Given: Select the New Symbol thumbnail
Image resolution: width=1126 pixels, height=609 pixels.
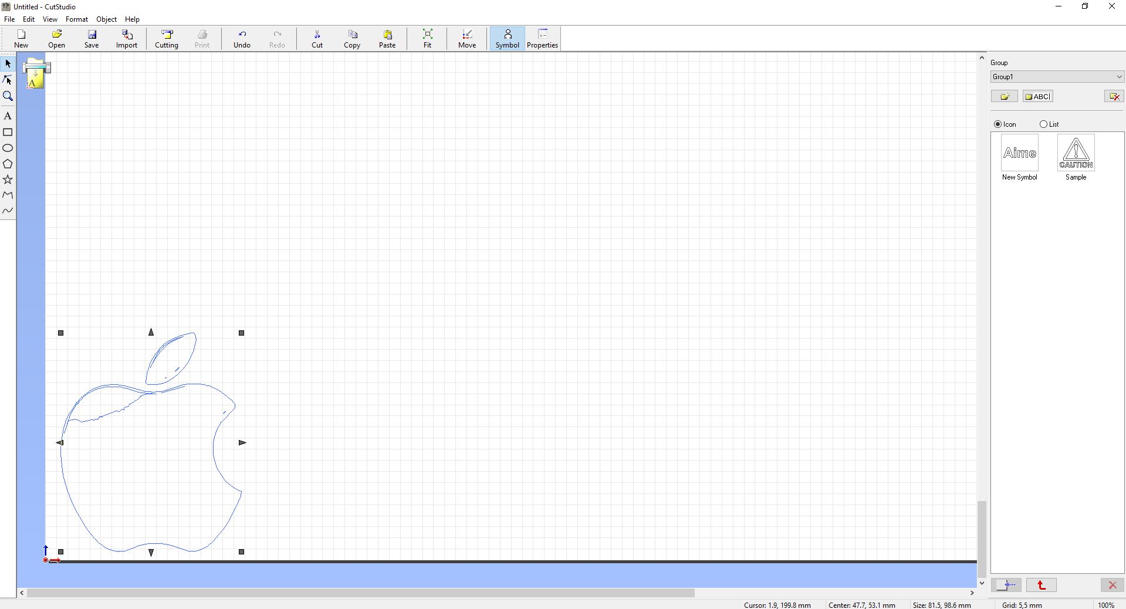Looking at the screenshot, I should pyautogui.click(x=1019, y=153).
